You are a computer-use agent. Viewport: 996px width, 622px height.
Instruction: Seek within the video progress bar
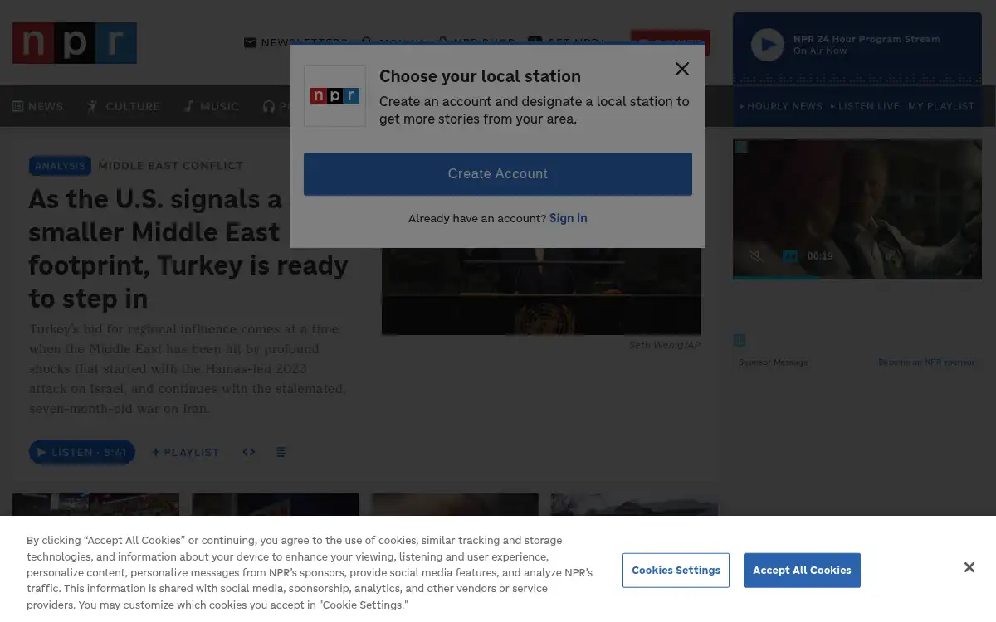(x=857, y=277)
